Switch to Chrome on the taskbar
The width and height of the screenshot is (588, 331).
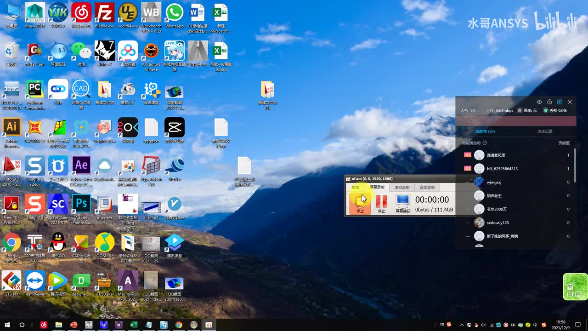(179, 325)
